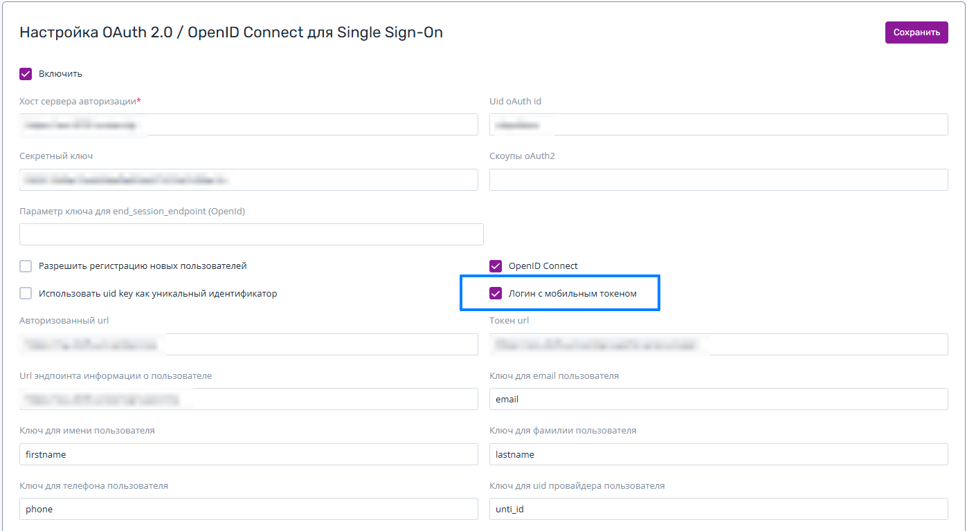Click the field containing unti_id
Viewport: 967px width, 531px height.
coord(718,509)
